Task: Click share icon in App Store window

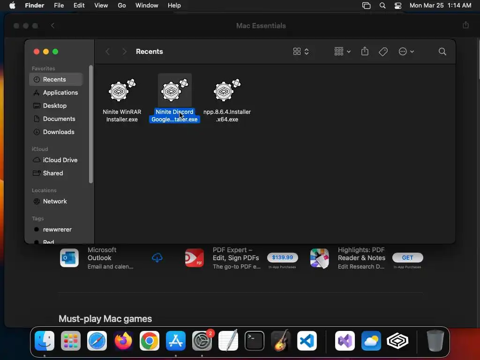Action: pos(465,25)
